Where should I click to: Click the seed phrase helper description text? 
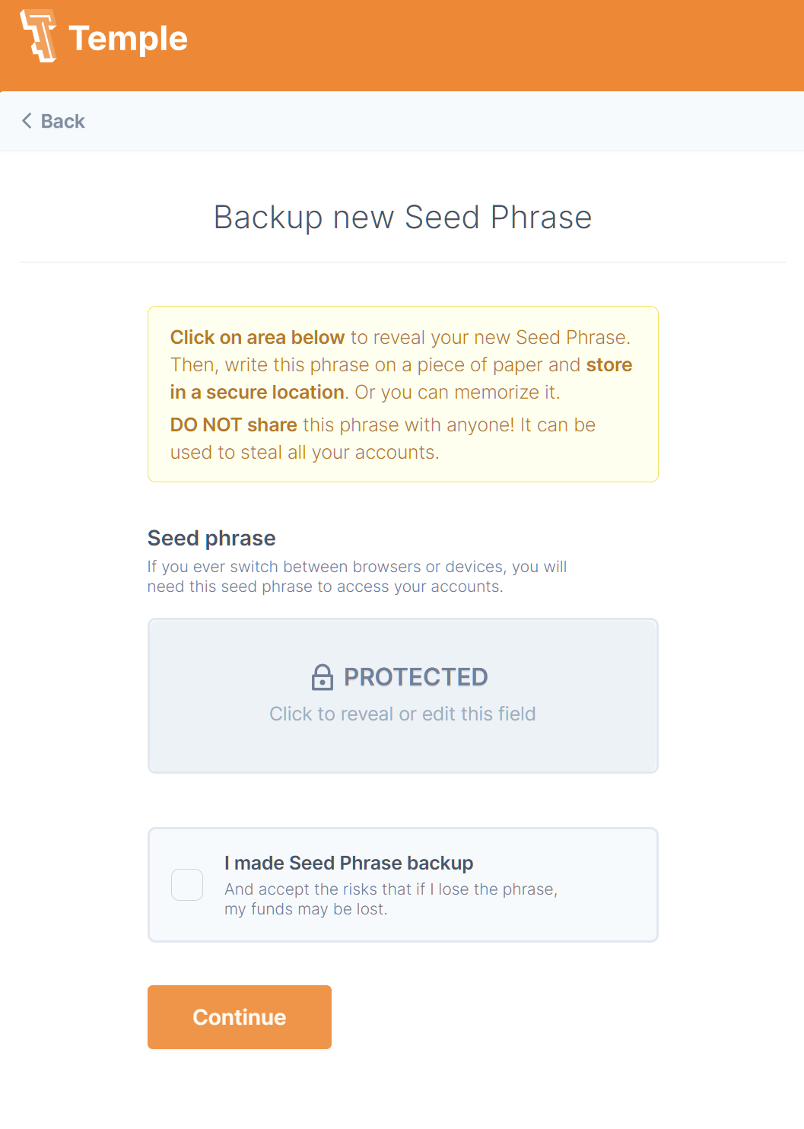pyautogui.click(x=356, y=577)
